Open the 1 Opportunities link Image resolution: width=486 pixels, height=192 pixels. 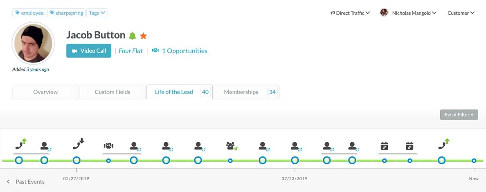(x=184, y=51)
